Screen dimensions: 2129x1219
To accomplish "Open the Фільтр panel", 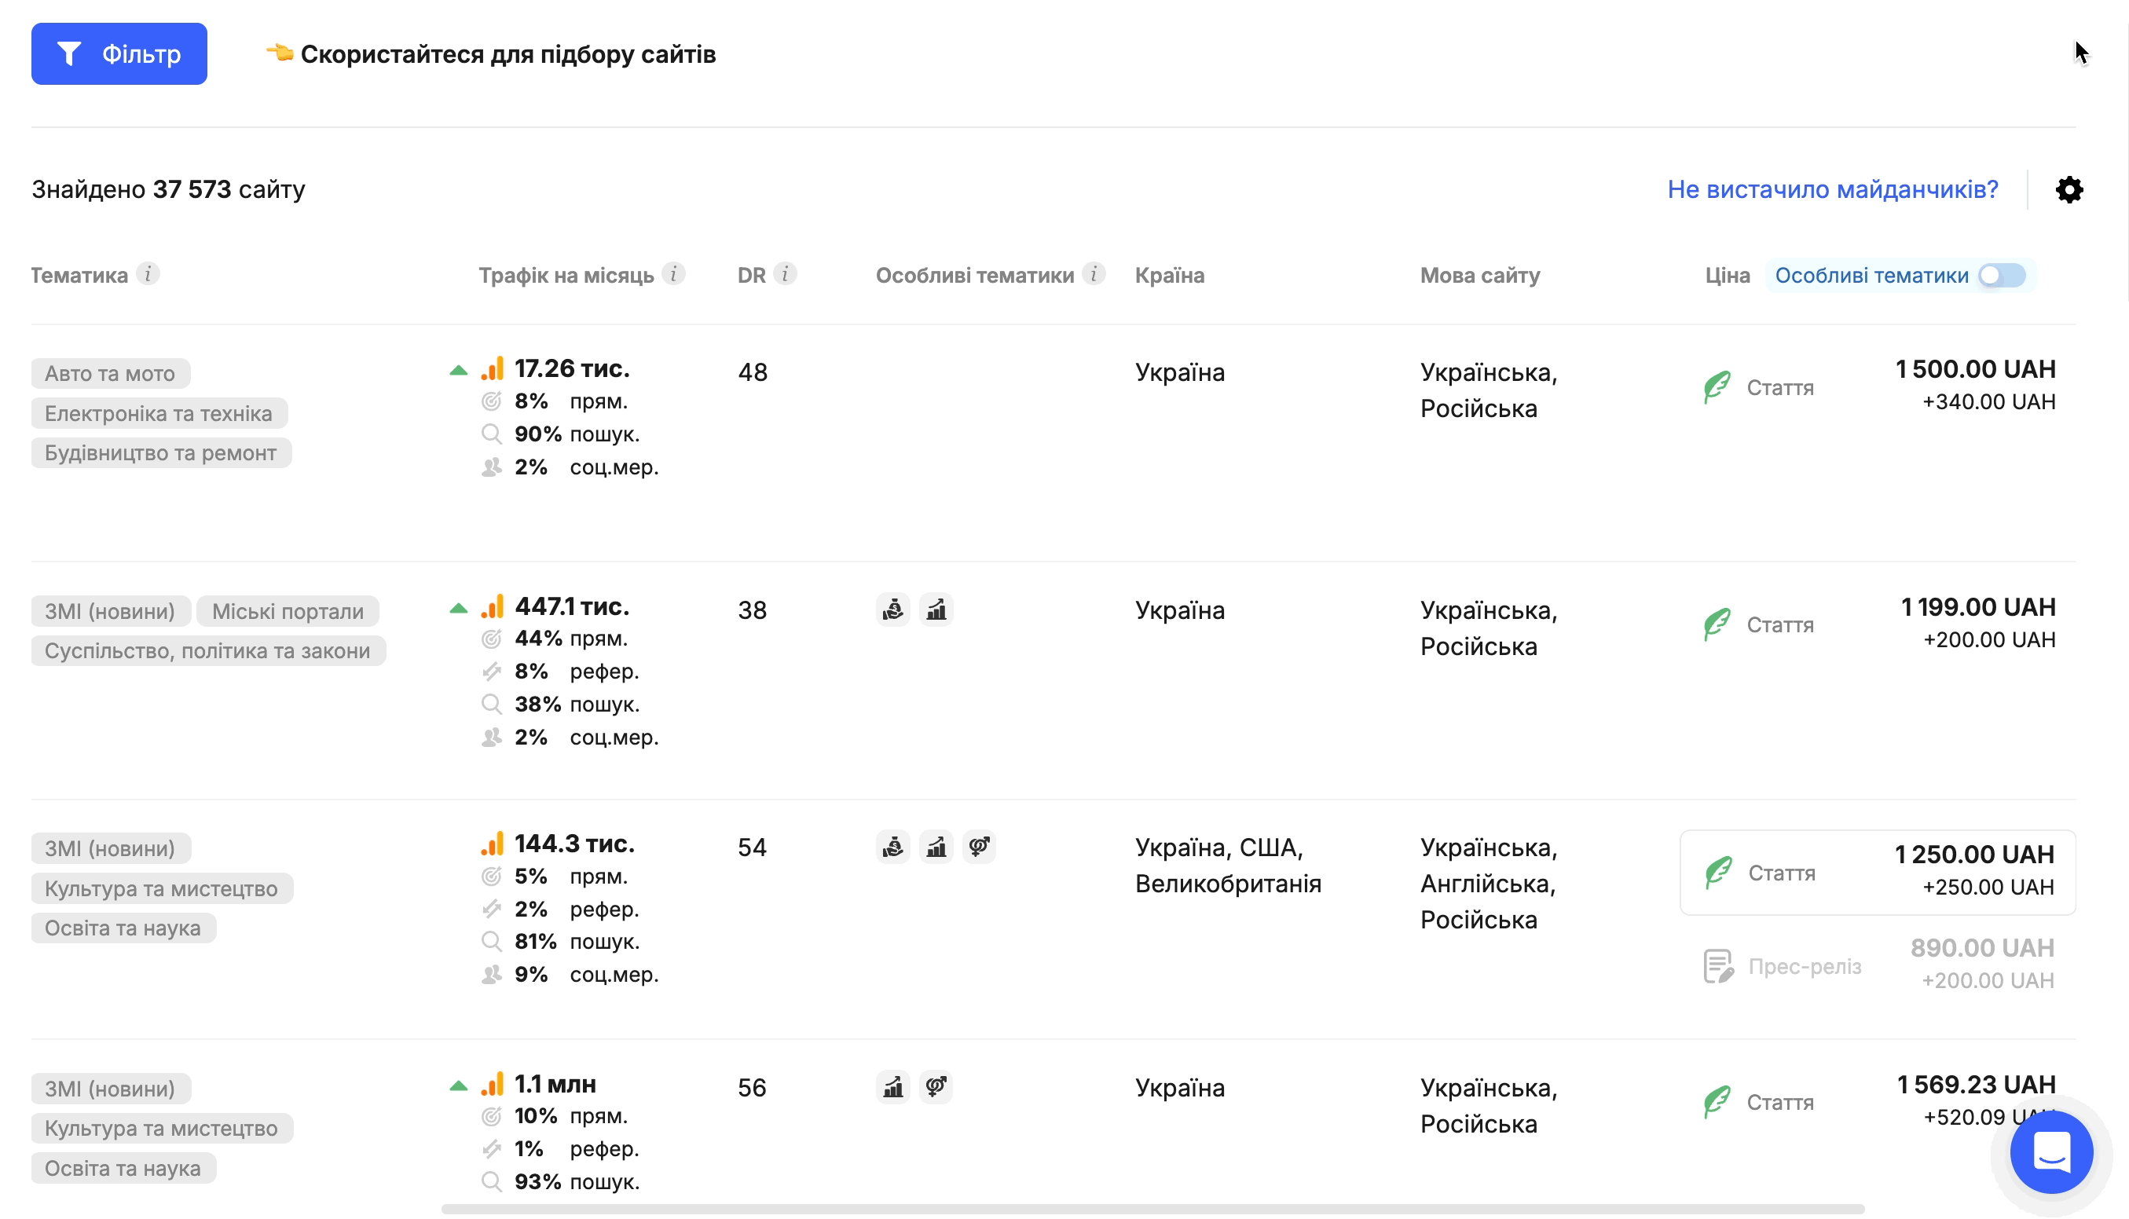I will pos(119,53).
